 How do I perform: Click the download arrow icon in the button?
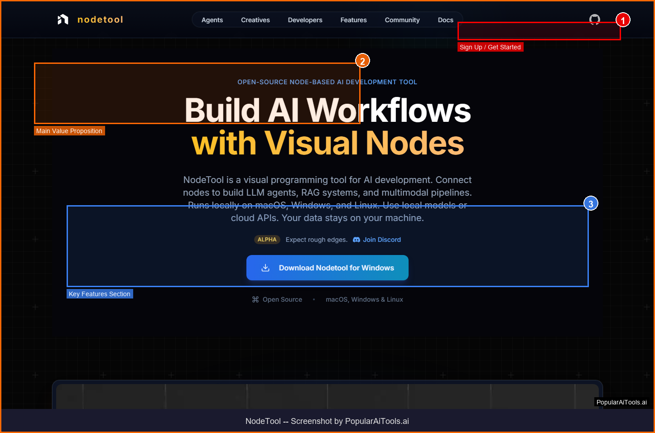coord(265,268)
